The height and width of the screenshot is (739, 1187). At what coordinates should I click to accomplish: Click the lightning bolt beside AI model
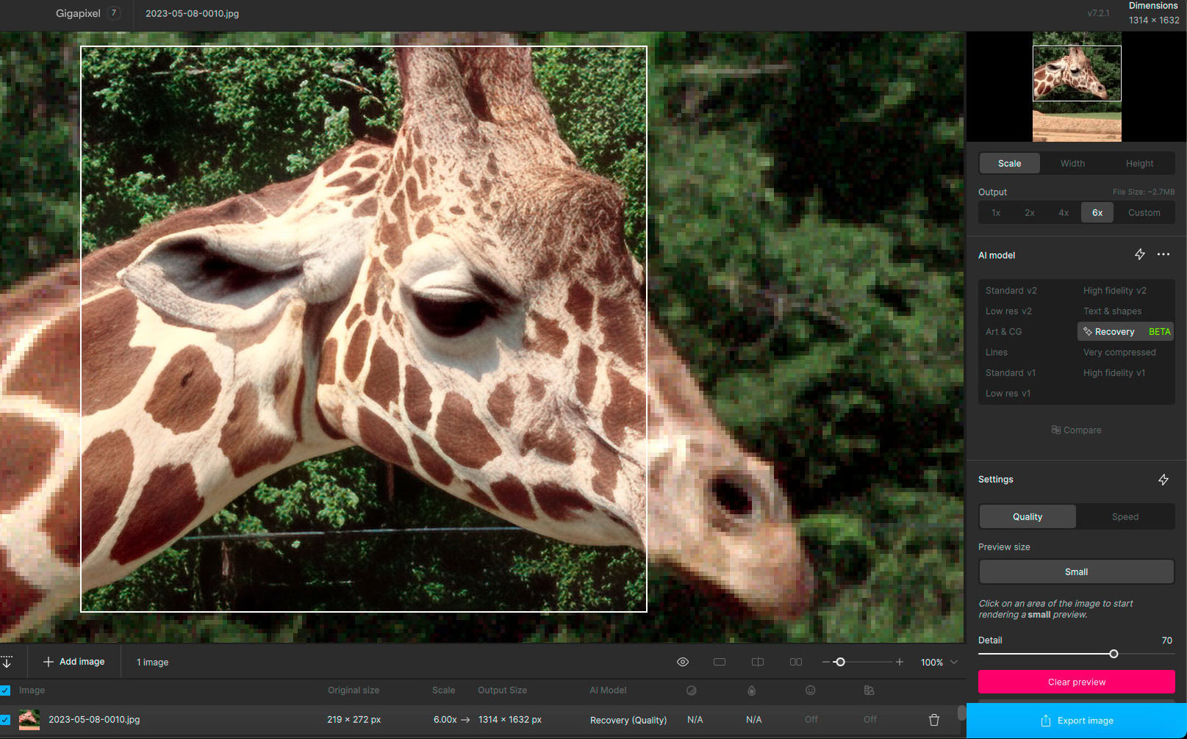click(x=1139, y=254)
